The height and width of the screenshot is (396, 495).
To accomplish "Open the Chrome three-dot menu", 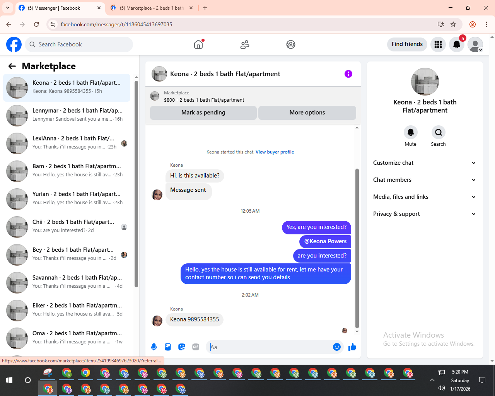I will click(x=486, y=24).
